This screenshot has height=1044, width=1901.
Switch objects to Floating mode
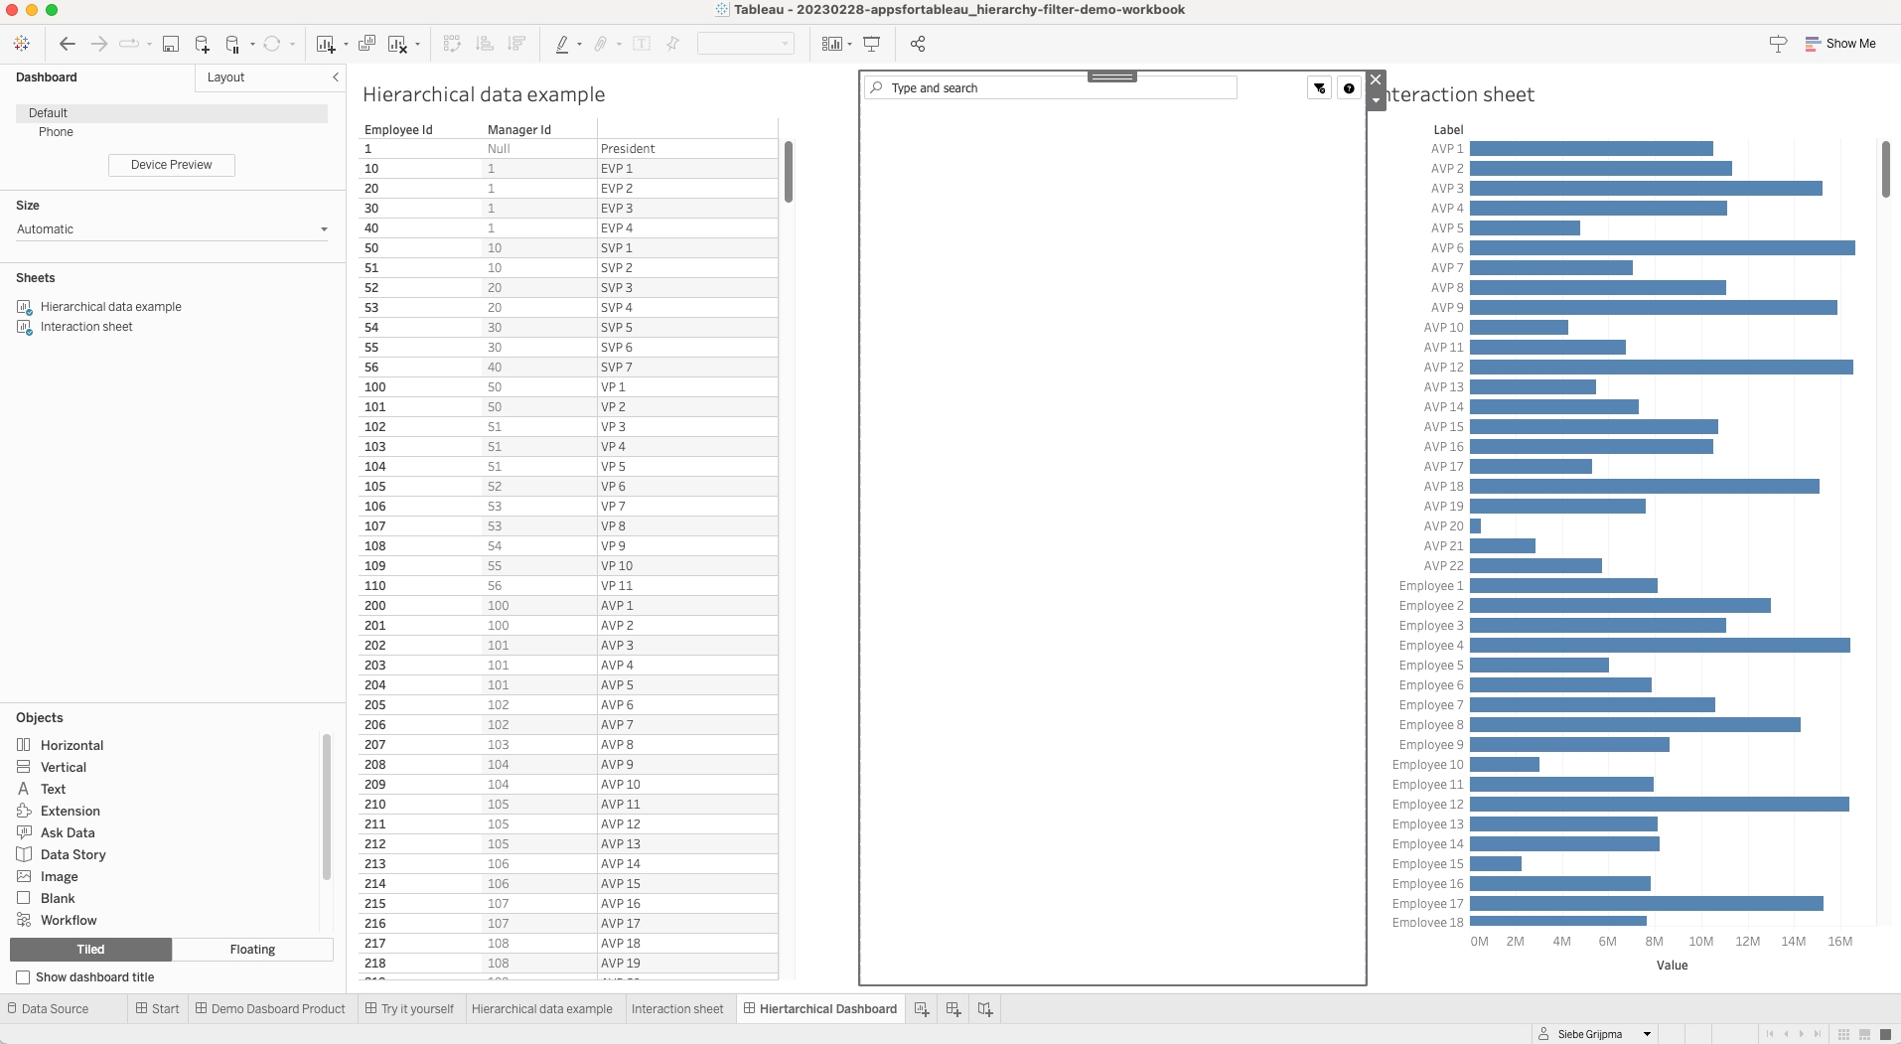click(252, 950)
